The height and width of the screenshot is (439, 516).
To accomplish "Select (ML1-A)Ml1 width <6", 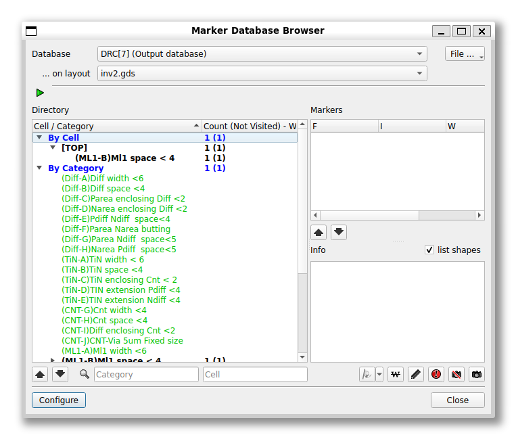I will tap(104, 351).
